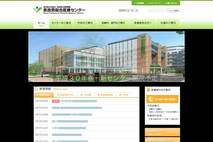Open news link dated 2017/12/12
The width and height of the screenshot is (213, 142).
77,108
